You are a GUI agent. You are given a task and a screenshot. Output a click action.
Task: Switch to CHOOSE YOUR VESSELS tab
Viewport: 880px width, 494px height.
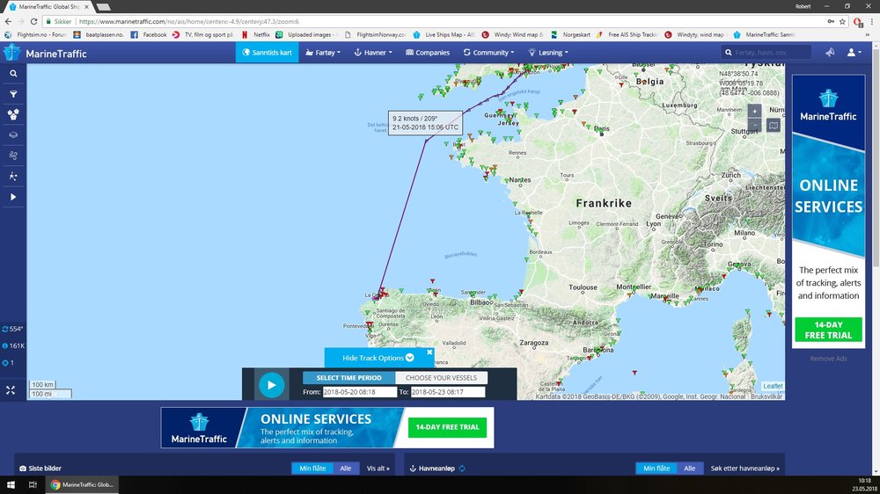tap(441, 378)
